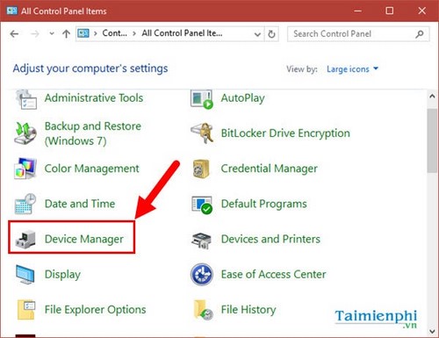This screenshot has width=439, height=338.
Task: Click the Default Programs icon
Action: pos(202,205)
